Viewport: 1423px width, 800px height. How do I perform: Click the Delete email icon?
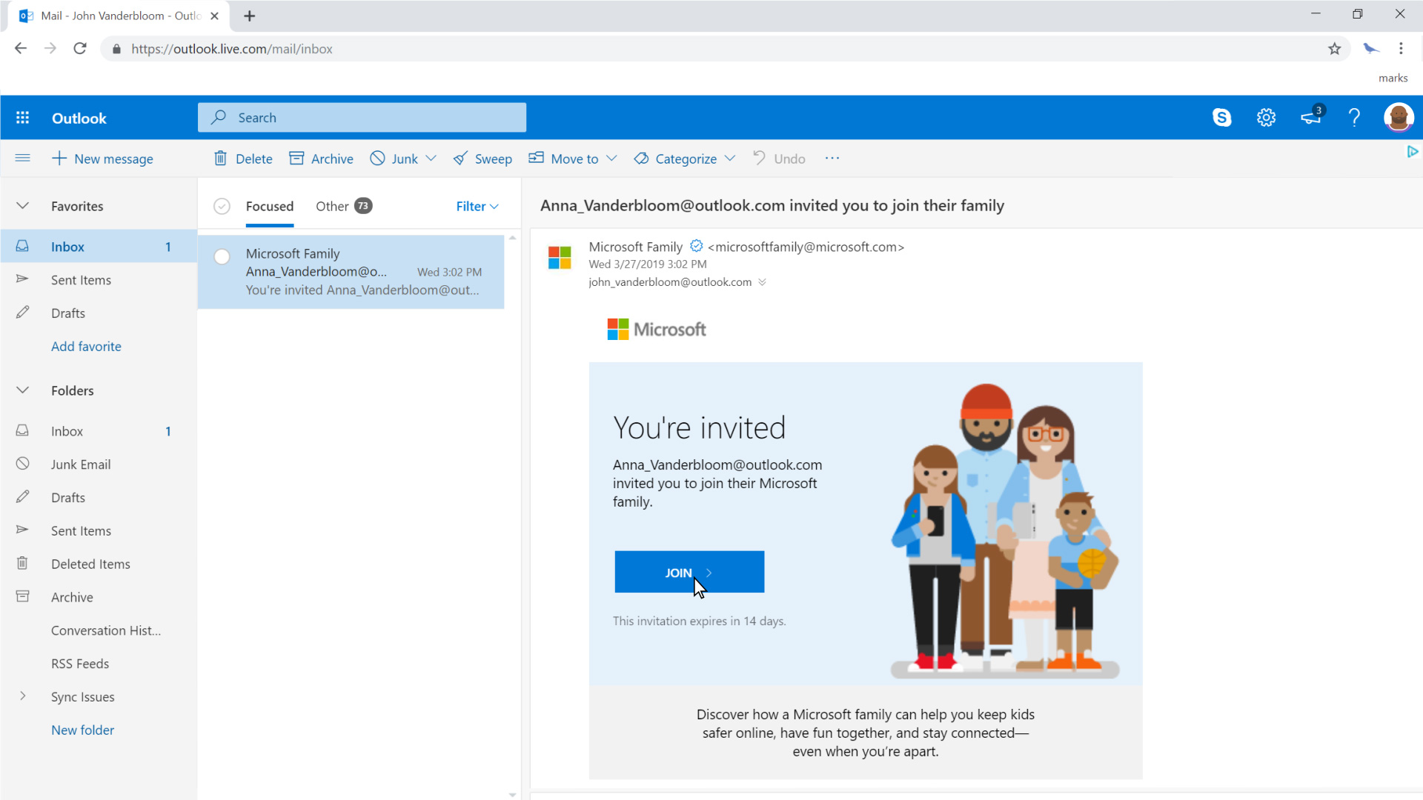(x=220, y=159)
